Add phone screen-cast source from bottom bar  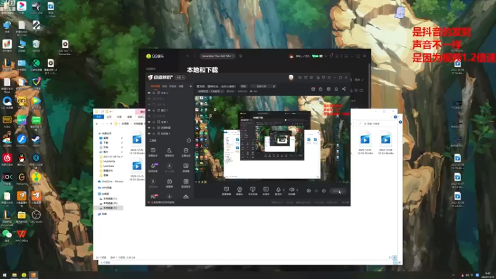[252, 191]
